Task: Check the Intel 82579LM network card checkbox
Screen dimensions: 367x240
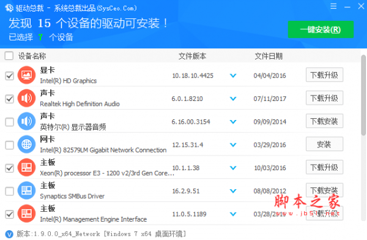Action: 9,145
